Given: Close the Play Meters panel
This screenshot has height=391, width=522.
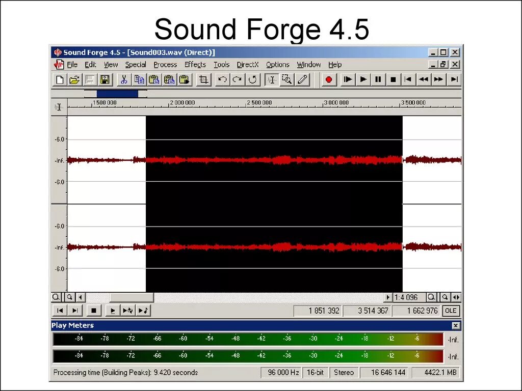Looking at the screenshot, I should pyautogui.click(x=456, y=325).
